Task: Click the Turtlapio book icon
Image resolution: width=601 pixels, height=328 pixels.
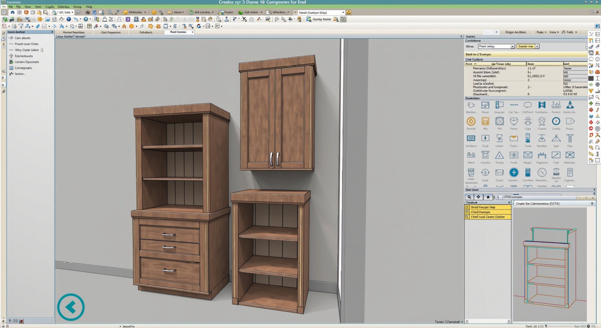Action: click(x=542, y=105)
